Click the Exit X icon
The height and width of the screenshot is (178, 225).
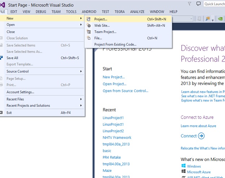1,113
